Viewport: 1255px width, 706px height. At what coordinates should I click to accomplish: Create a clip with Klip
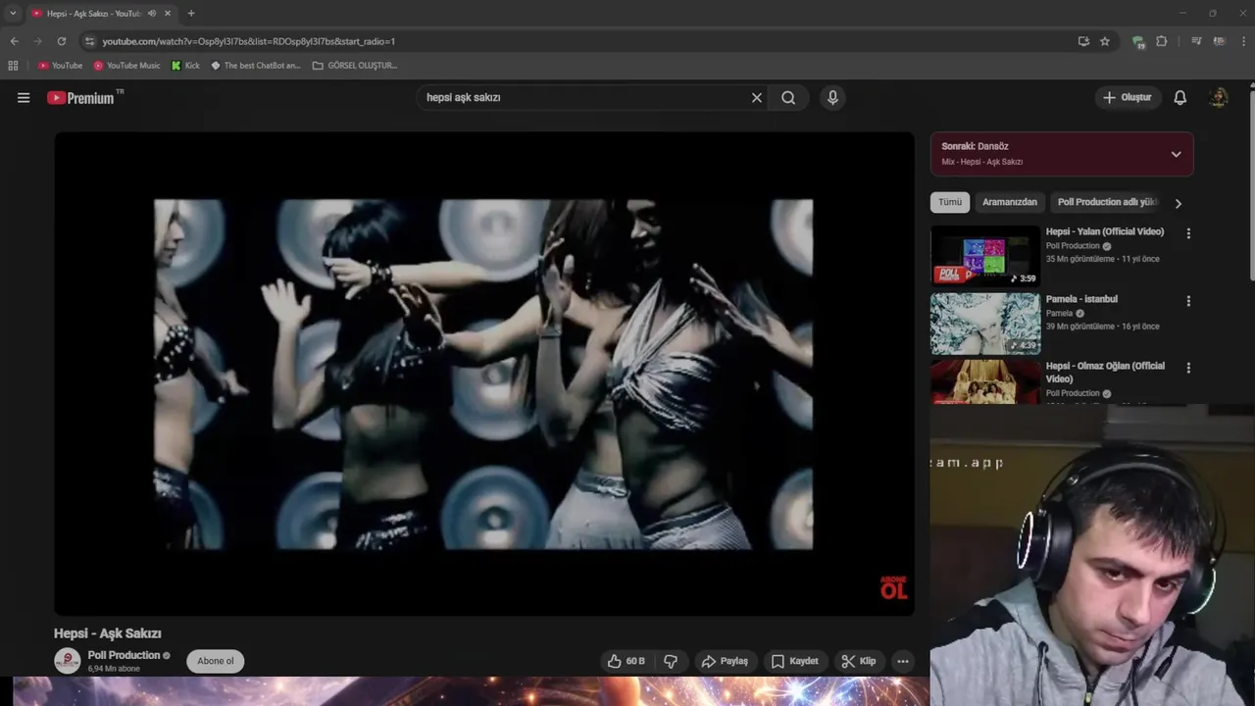(x=859, y=662)
